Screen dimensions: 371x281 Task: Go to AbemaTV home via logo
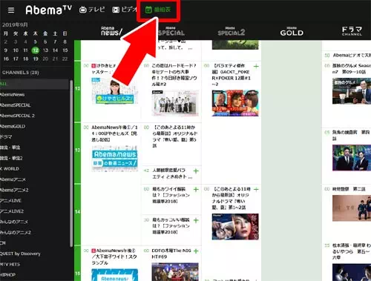click(x=49, y=10)
